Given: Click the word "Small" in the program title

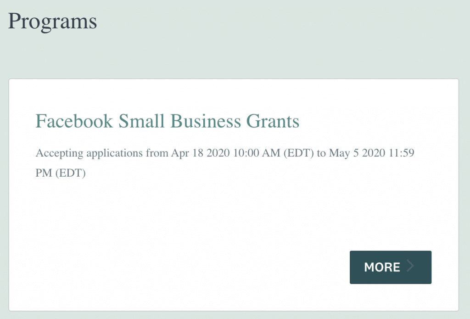Looking at the screenshot, I should (x=141, y=121).
